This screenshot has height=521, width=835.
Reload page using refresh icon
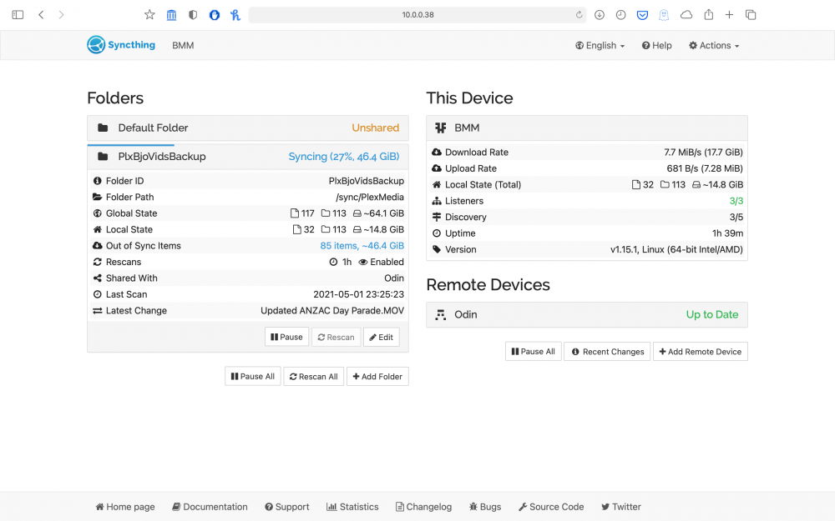tap(579, 15)
